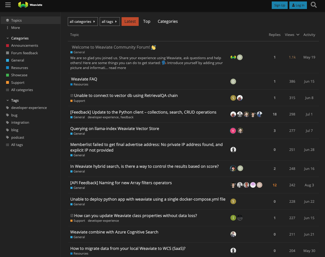325x257 pixels.
Task: Click the All tags list icon
Action: (x=7, y=145)
